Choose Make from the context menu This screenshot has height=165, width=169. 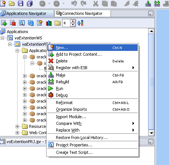coord(93,75)
